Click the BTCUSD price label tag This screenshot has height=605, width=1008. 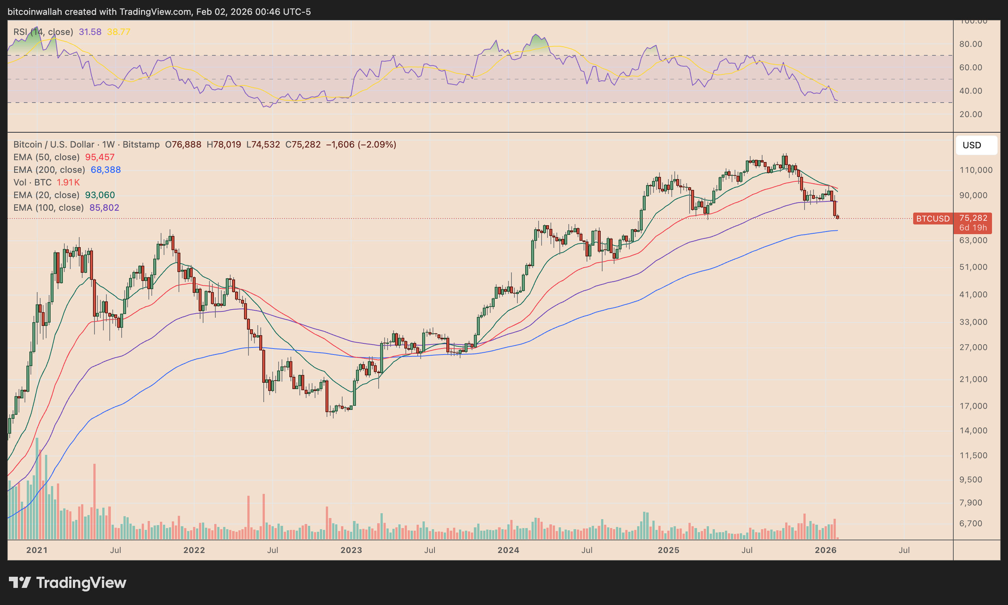[932, 219]
